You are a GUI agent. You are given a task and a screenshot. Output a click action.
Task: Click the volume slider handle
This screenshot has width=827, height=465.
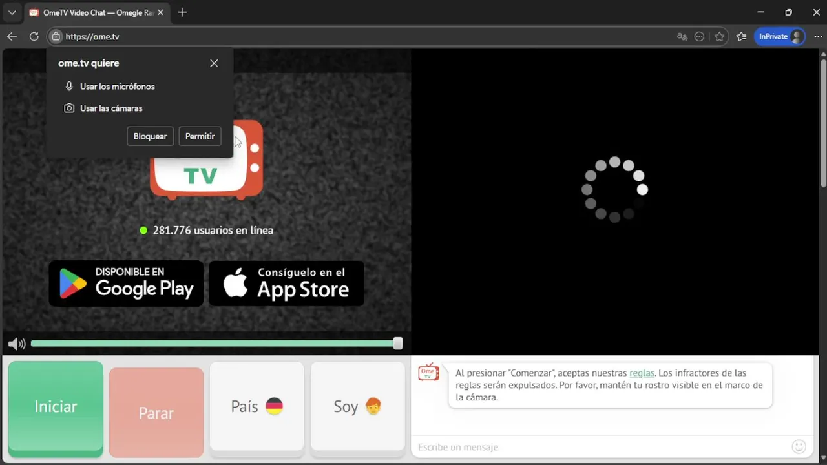click(398, 344)
